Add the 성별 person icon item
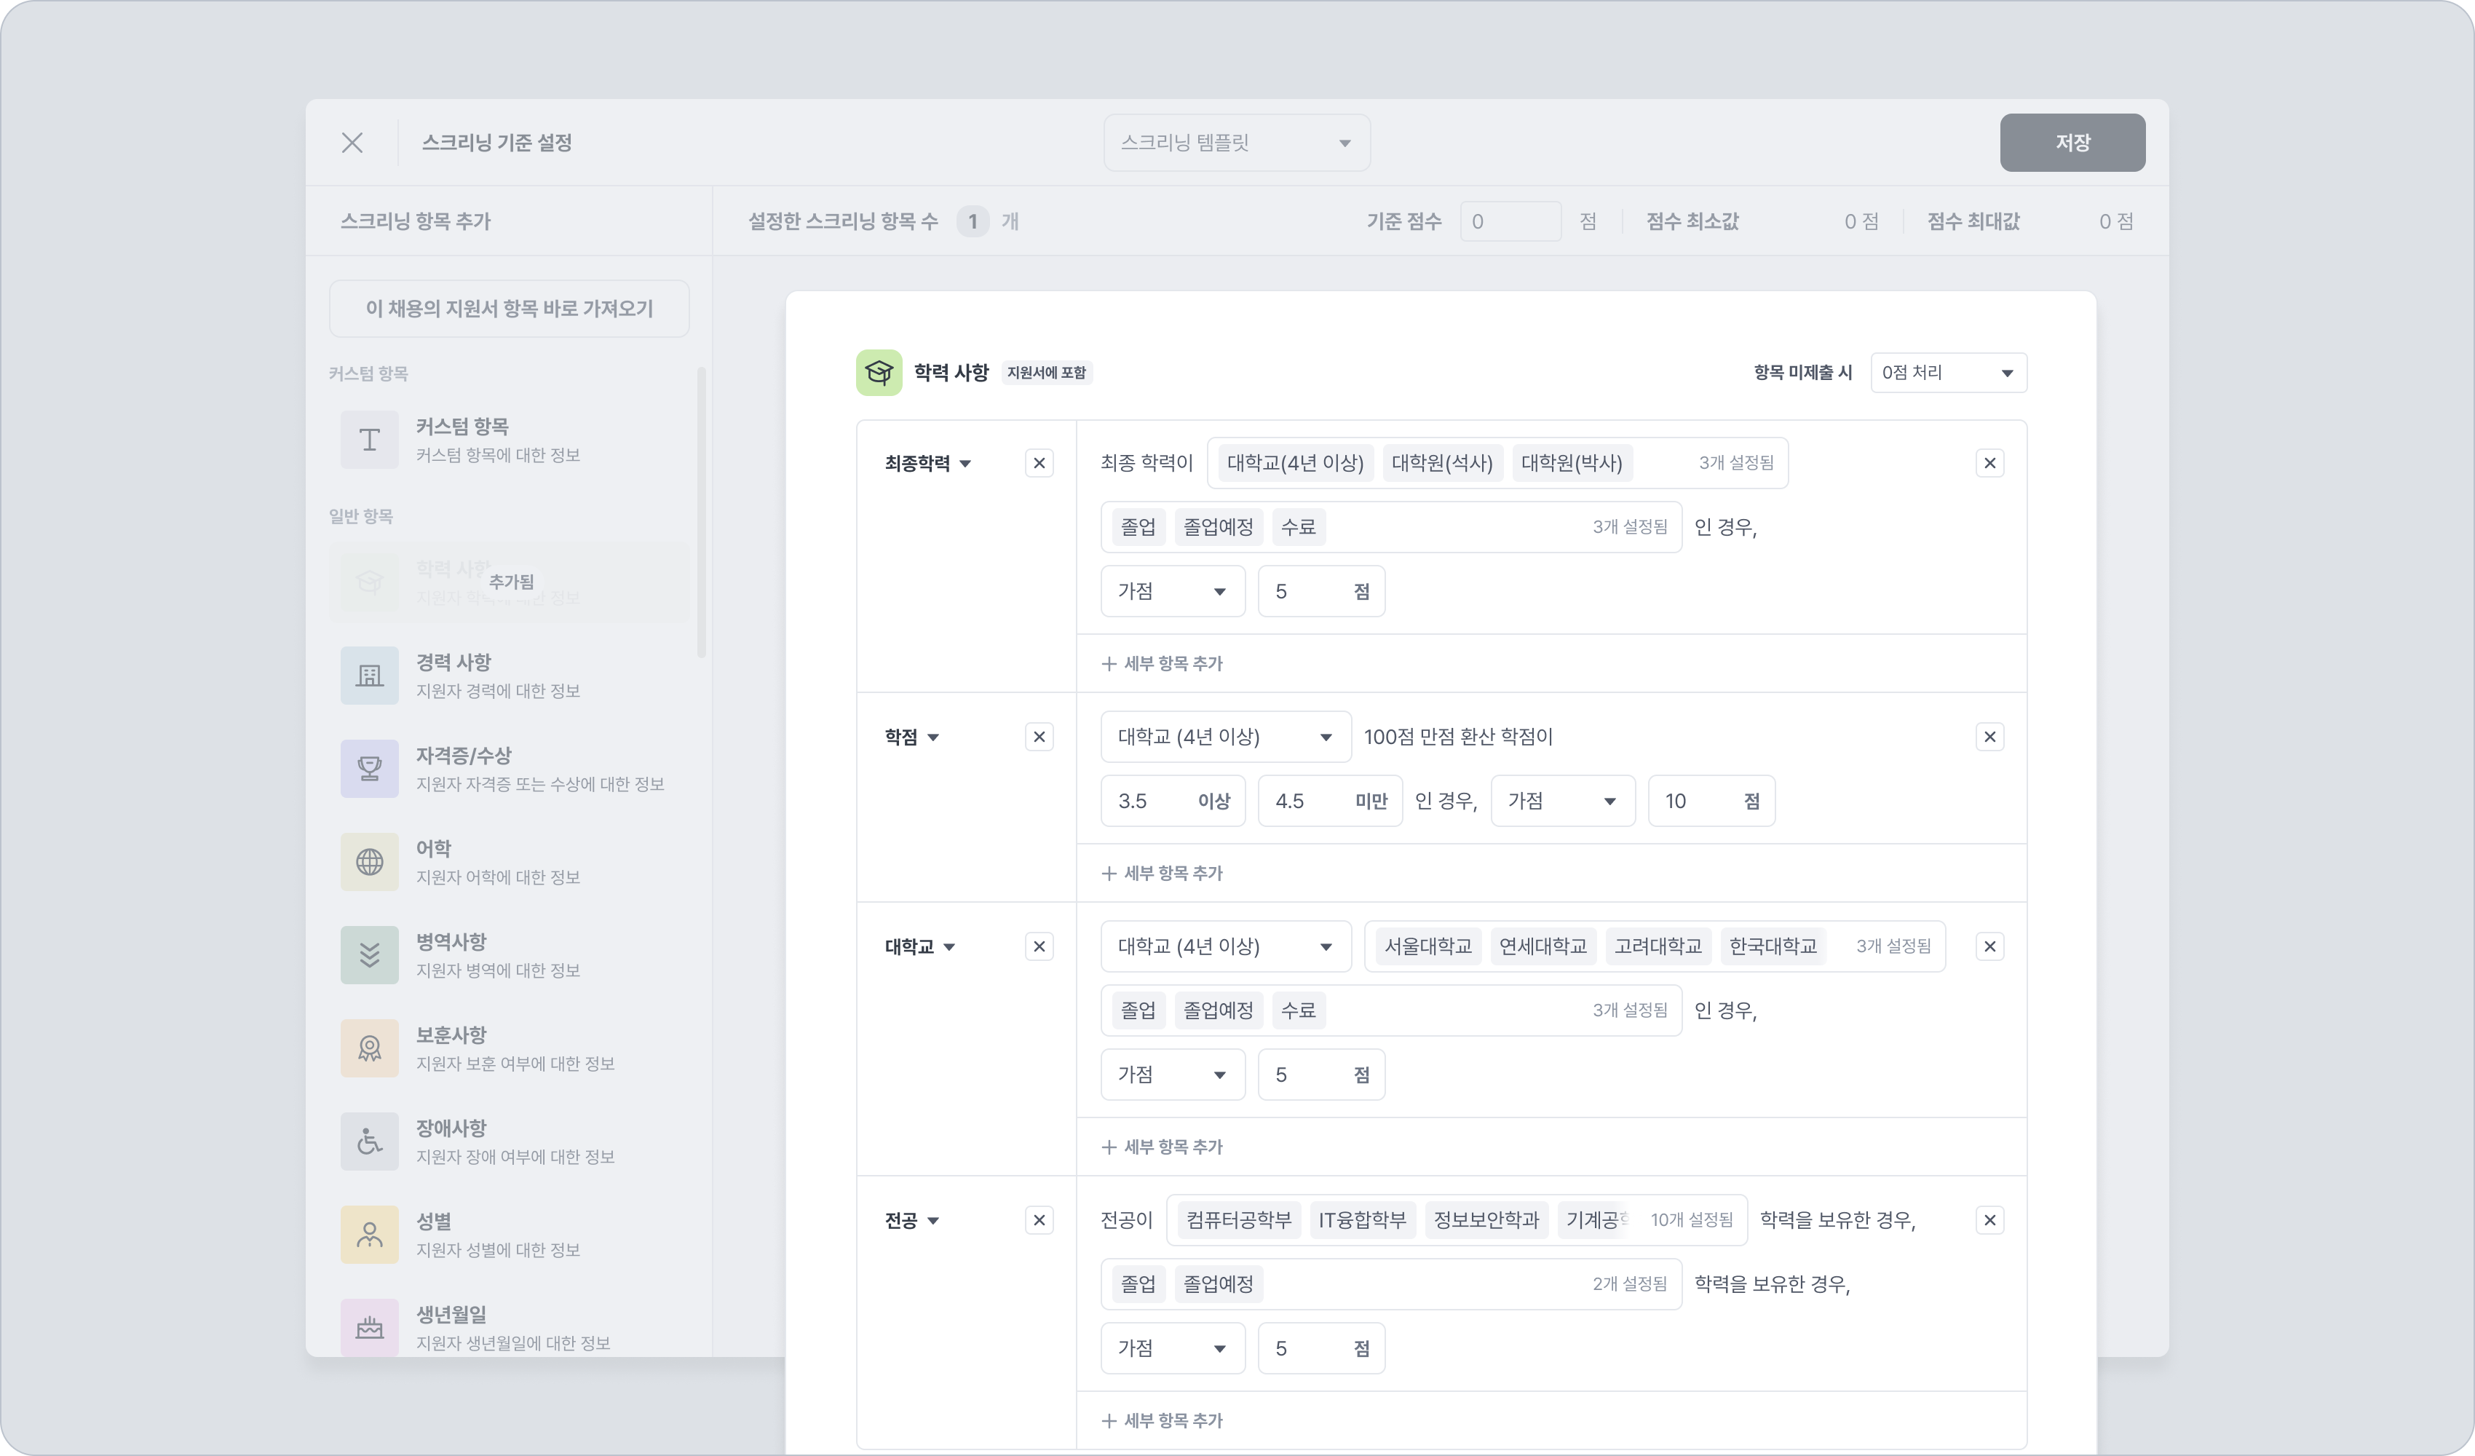The height and width of the screenshot is (1456, 2475). coord(369,1235)
